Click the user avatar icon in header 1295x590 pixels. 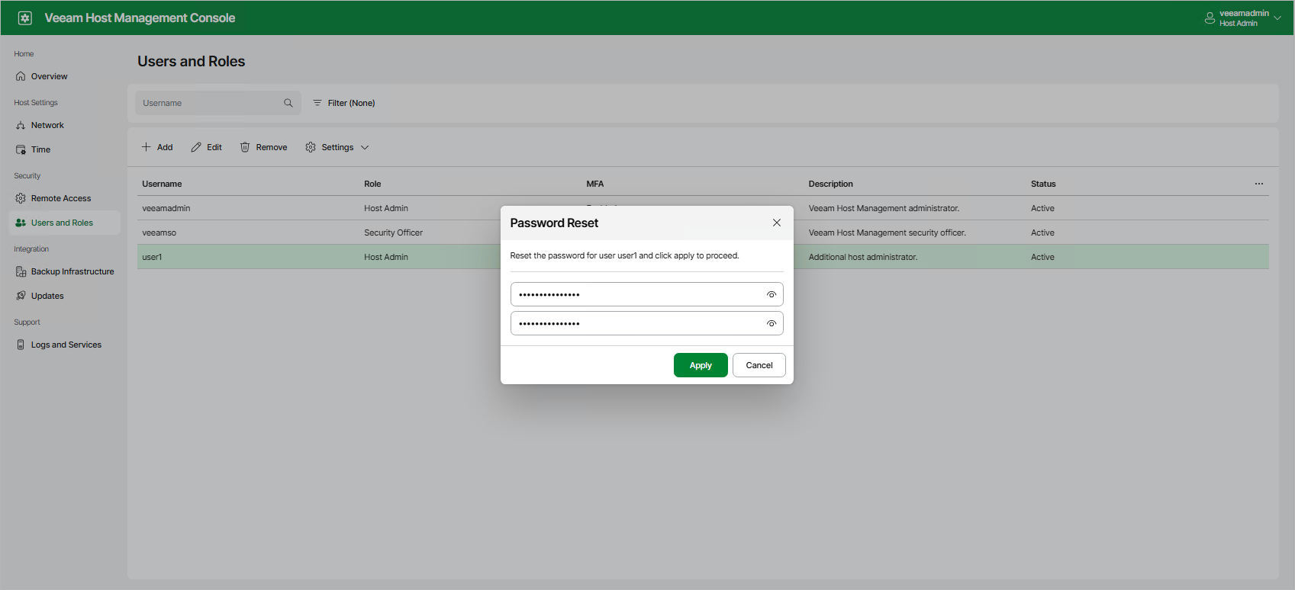coord(1210,18)
